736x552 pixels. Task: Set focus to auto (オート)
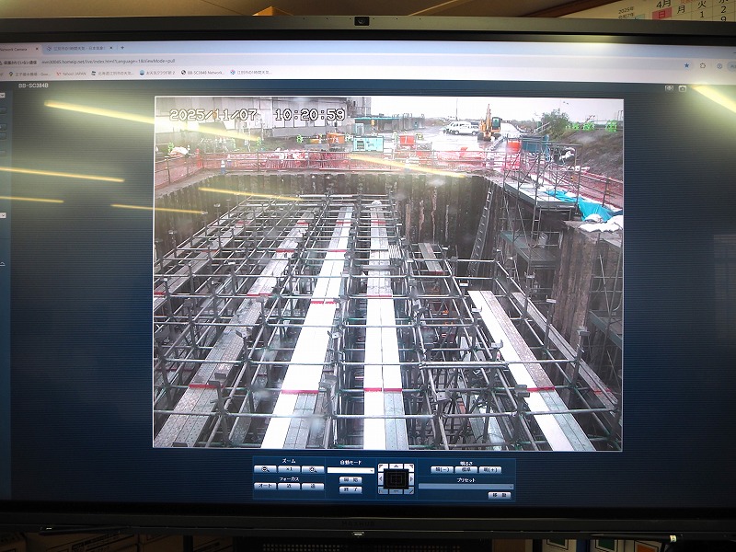[264, 487]
